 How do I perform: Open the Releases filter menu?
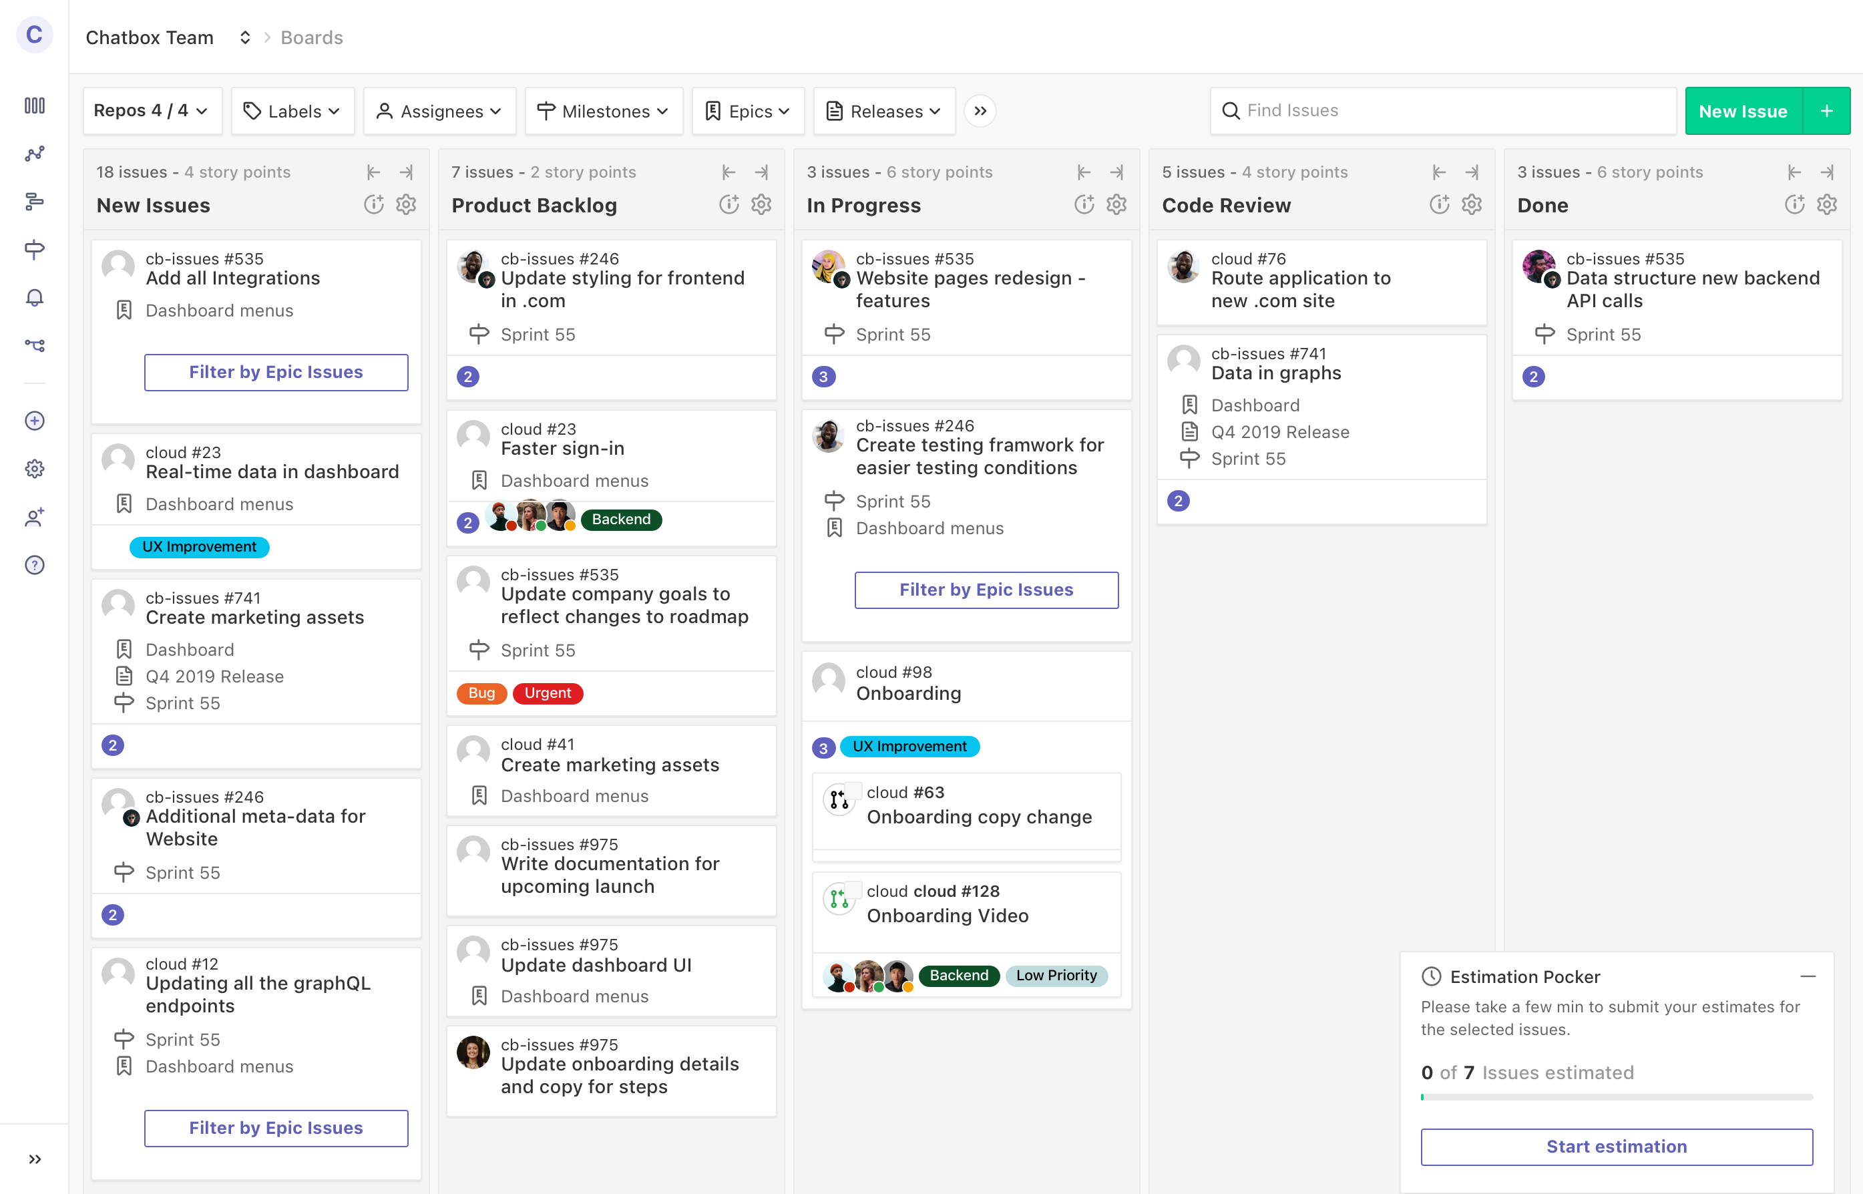(884, 111)
